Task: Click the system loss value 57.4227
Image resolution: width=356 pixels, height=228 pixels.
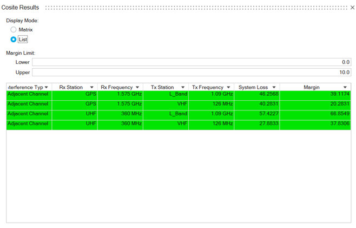Action: (x=268, y=113)
